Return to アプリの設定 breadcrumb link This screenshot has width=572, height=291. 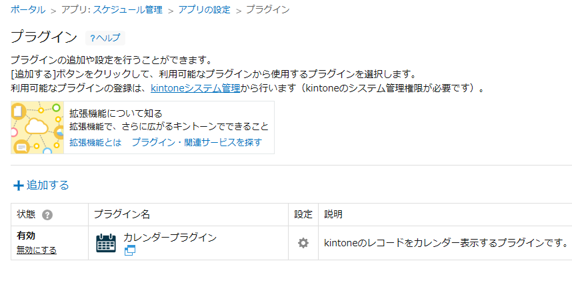(x=204, y=9)
